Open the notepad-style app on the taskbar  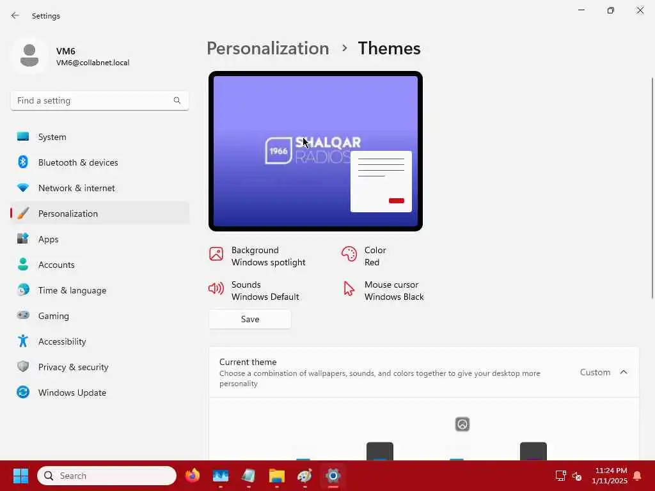coord(249,476)
